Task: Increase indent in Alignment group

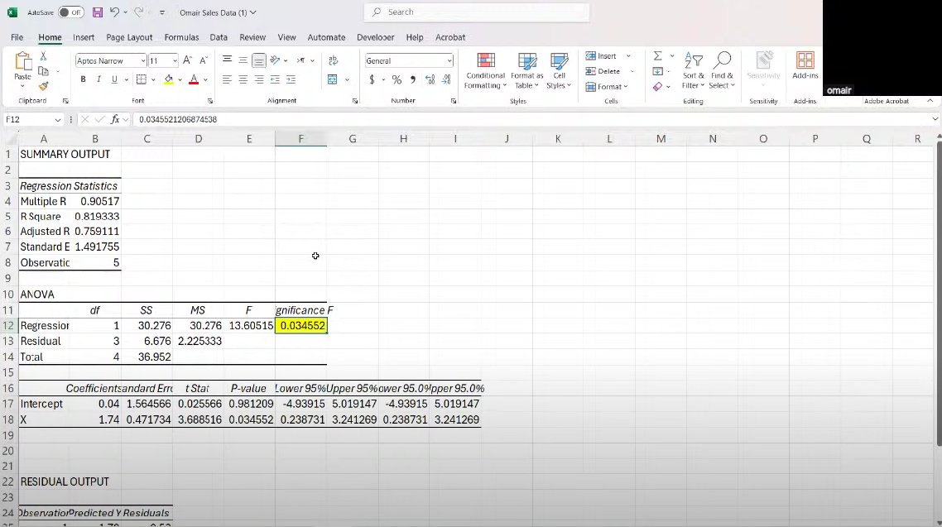Action: pyautogui.click(x=291, y=79)
